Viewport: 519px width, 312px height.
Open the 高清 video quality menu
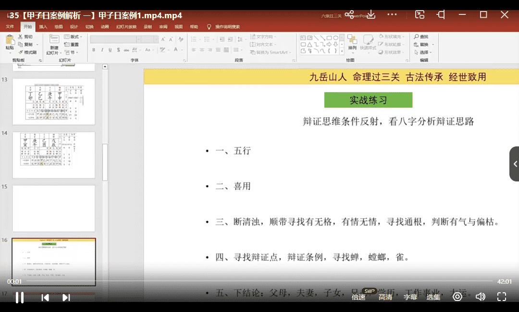(x=385, y=297)
